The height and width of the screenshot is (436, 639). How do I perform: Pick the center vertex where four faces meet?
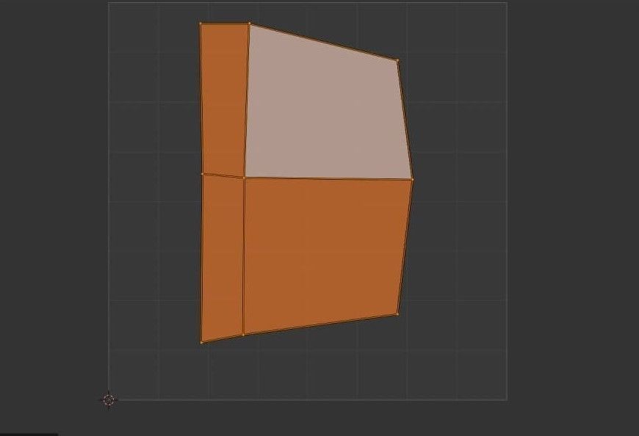pos(244,178)
